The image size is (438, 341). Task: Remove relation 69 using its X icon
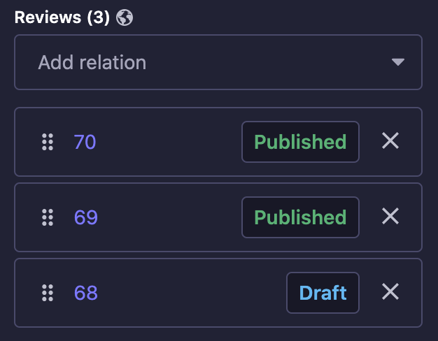390,217
